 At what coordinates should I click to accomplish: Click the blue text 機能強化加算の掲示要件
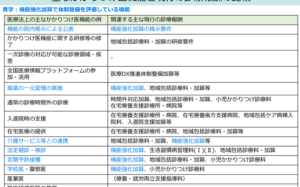point(141,29)
